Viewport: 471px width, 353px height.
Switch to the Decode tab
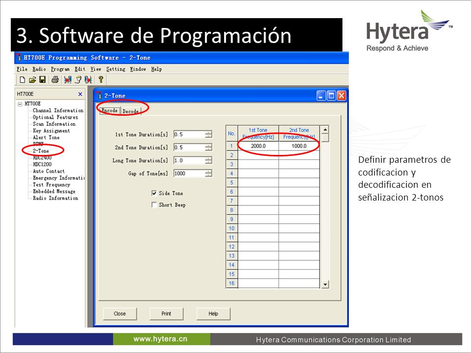(131, 111)
